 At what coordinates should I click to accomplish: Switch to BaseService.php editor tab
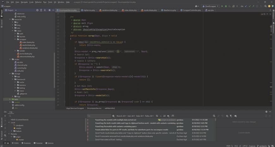[170, 10]
